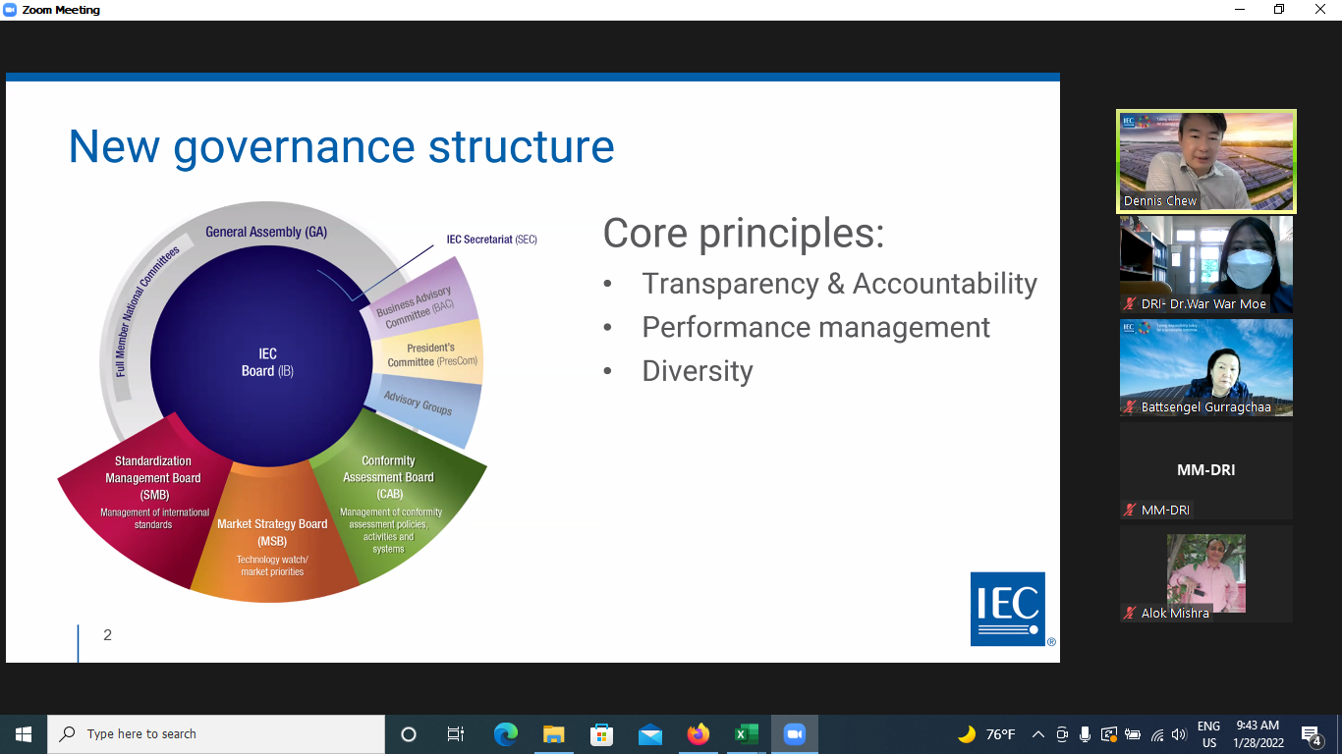Select the Zoom app taskbar icon
The image size is (1342, 754).
coord(794,733)
